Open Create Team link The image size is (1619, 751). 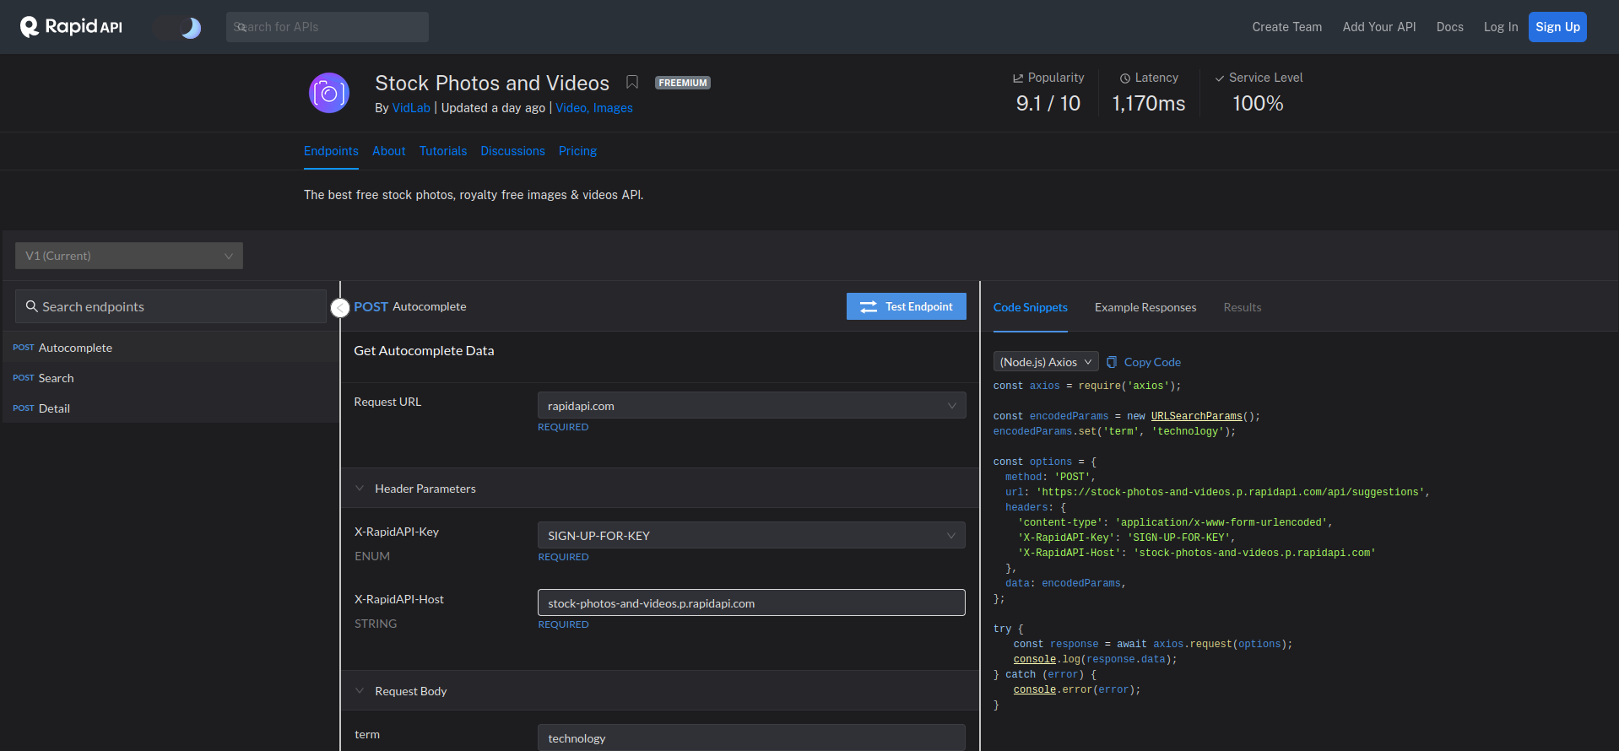1287,27
